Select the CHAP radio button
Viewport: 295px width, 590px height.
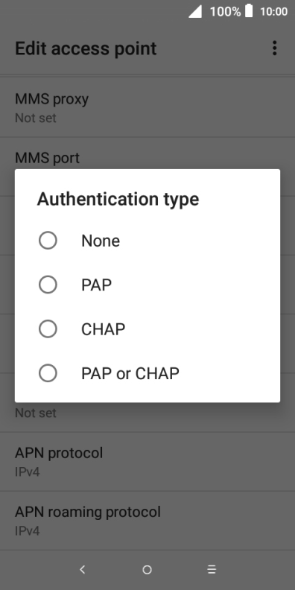[48, 329]
